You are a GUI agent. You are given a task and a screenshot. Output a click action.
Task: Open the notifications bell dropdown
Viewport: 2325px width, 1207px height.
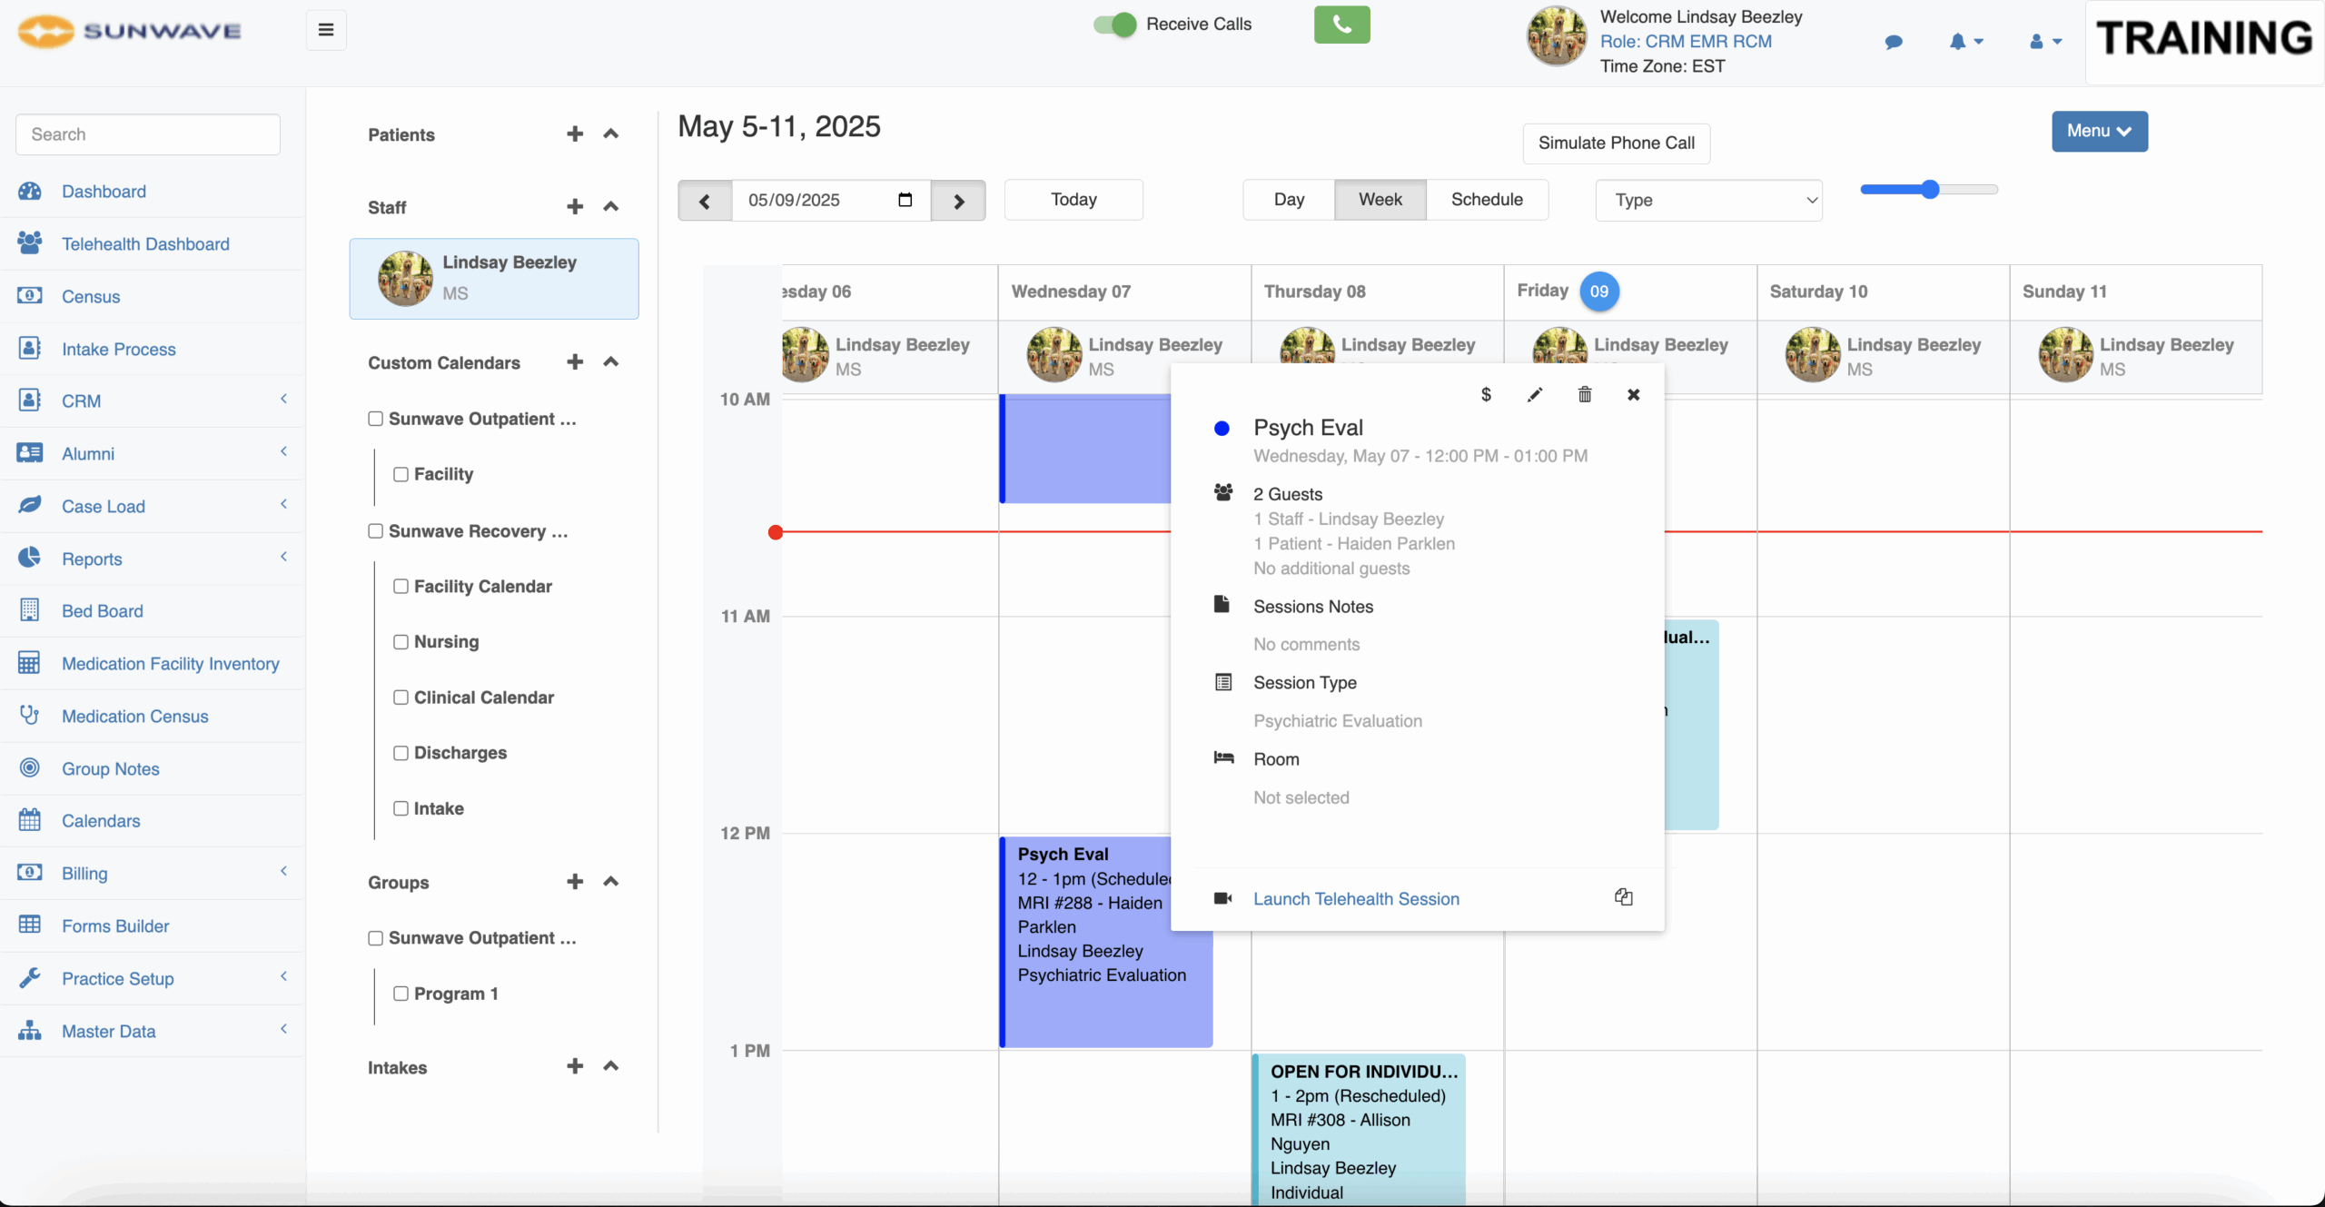coord(1965,42)
